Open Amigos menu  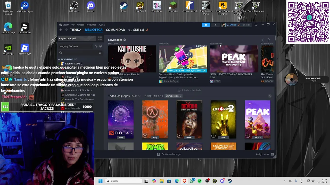80,25
